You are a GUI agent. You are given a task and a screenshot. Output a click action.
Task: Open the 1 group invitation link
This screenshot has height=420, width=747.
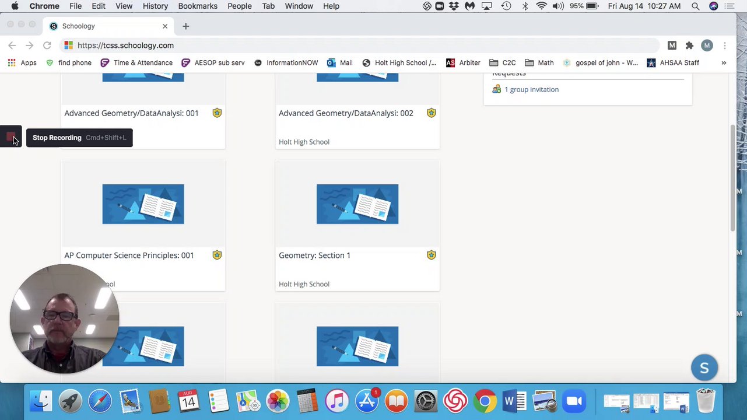point(531,89)
